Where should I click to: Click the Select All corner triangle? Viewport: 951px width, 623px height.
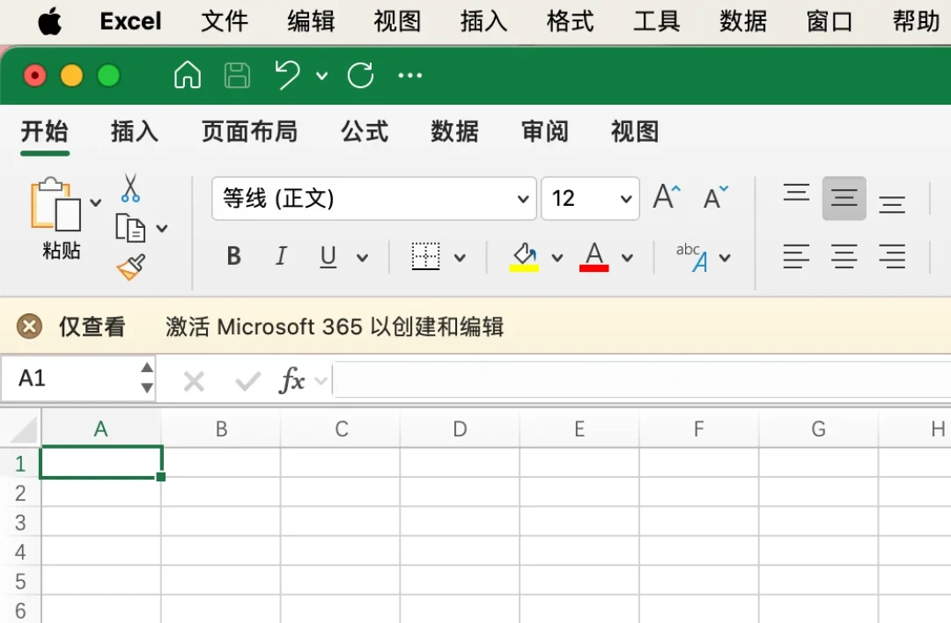(x=22, y=429)
